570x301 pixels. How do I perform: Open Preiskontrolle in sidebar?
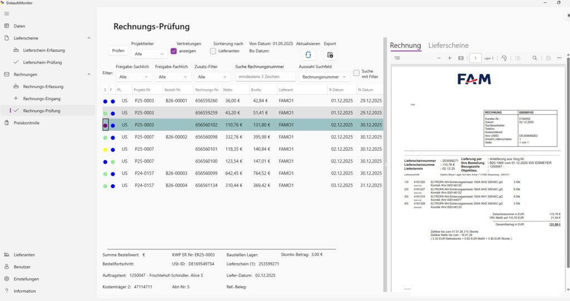tap(47, 123)
